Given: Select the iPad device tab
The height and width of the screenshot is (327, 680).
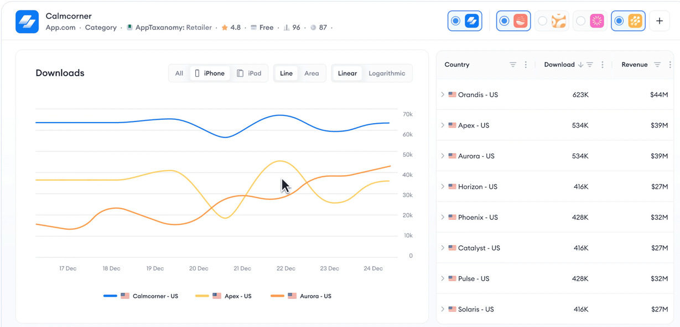Looking at the screenshot, I should coord(249,73).
